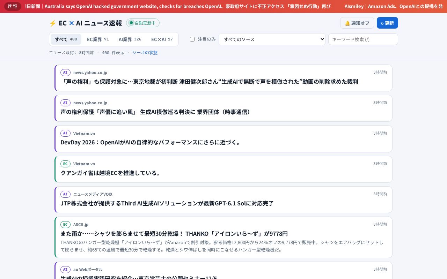
Task: Select the すべて 400 tab
Action: click(x=66, y=39)
